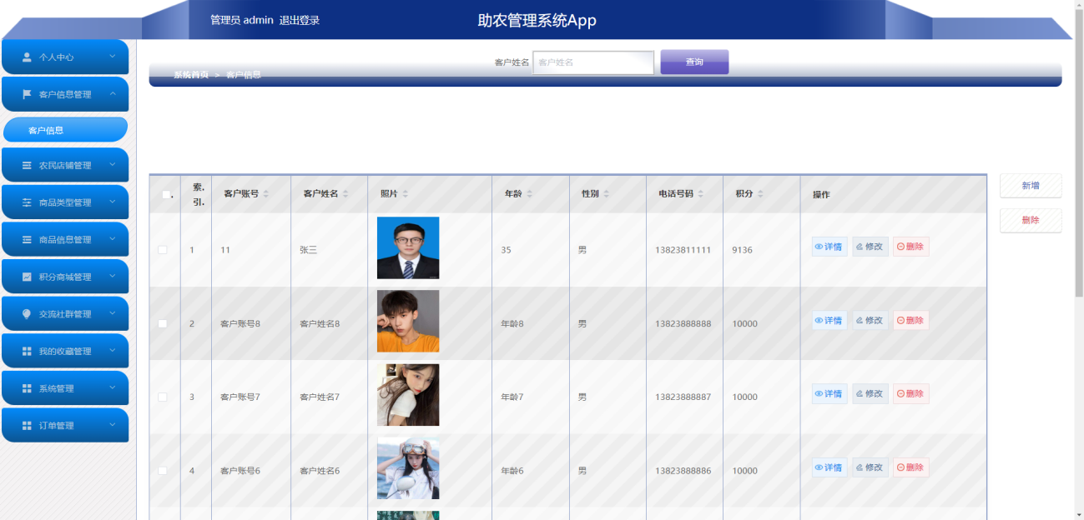This screenshot has height=520, width=1084.
Task: Click phone number 13823811111
Action: pyautogui.click(x=683, y=250)
